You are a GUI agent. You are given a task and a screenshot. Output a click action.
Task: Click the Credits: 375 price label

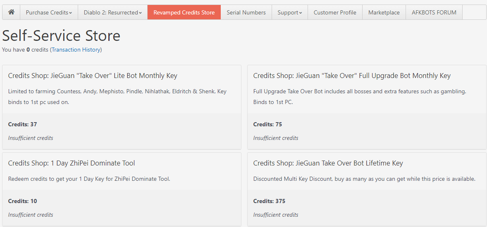point(269,201)
